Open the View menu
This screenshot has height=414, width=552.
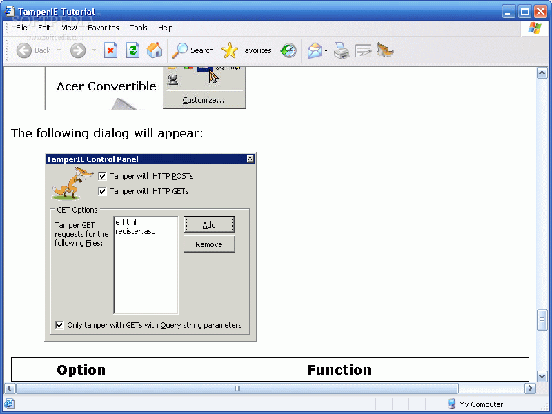69,28
